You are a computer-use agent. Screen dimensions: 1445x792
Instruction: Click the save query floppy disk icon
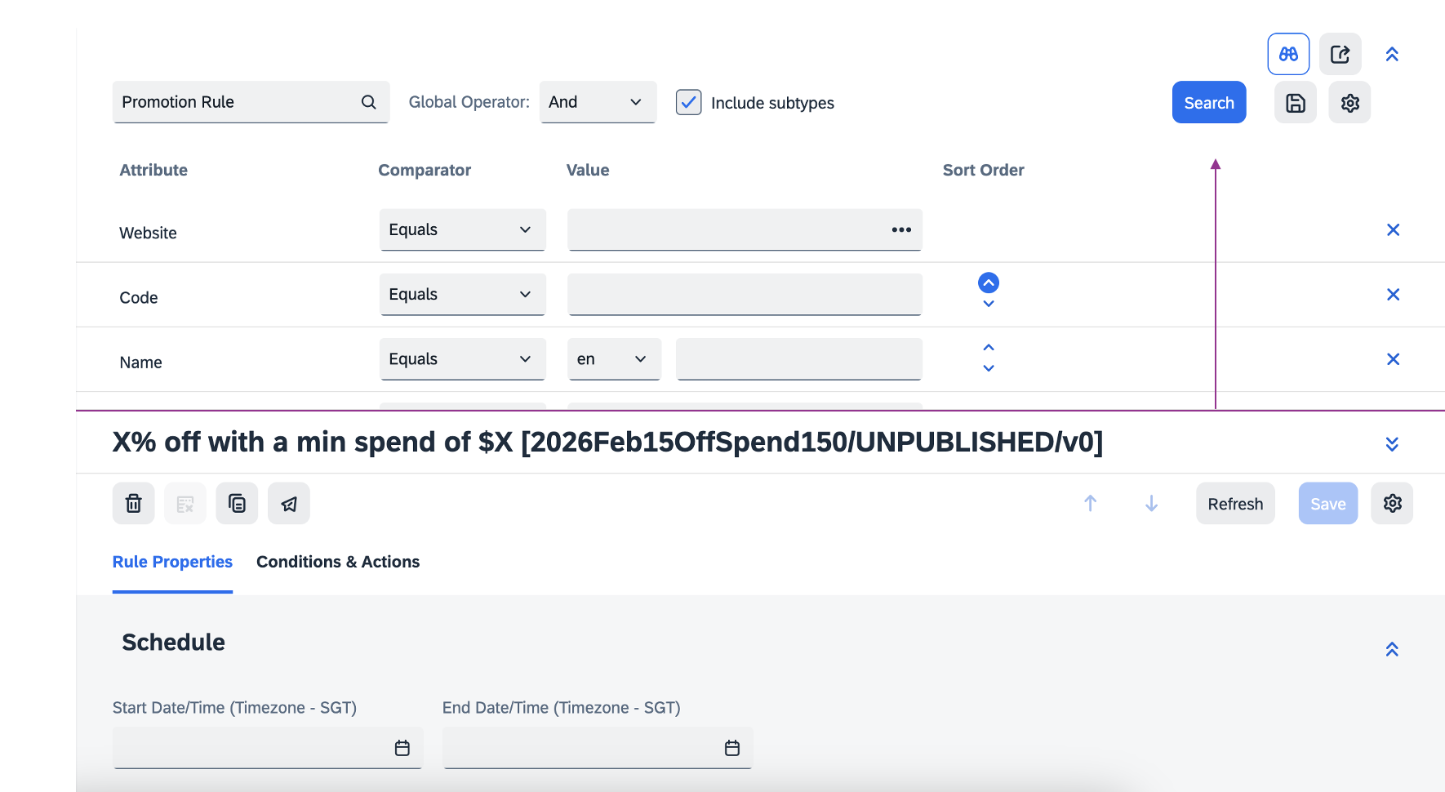(1295, 103)
